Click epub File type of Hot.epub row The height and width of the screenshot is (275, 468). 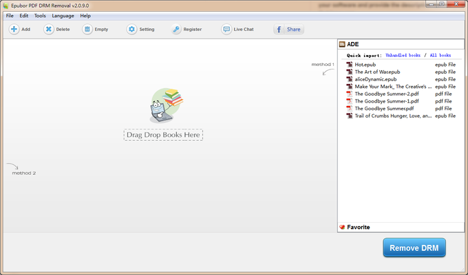(445, 65)
